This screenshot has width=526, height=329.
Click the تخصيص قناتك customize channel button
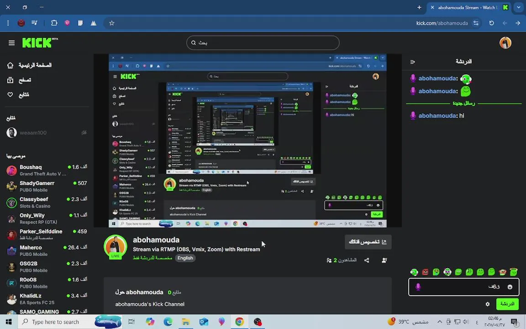coord(368,242)
